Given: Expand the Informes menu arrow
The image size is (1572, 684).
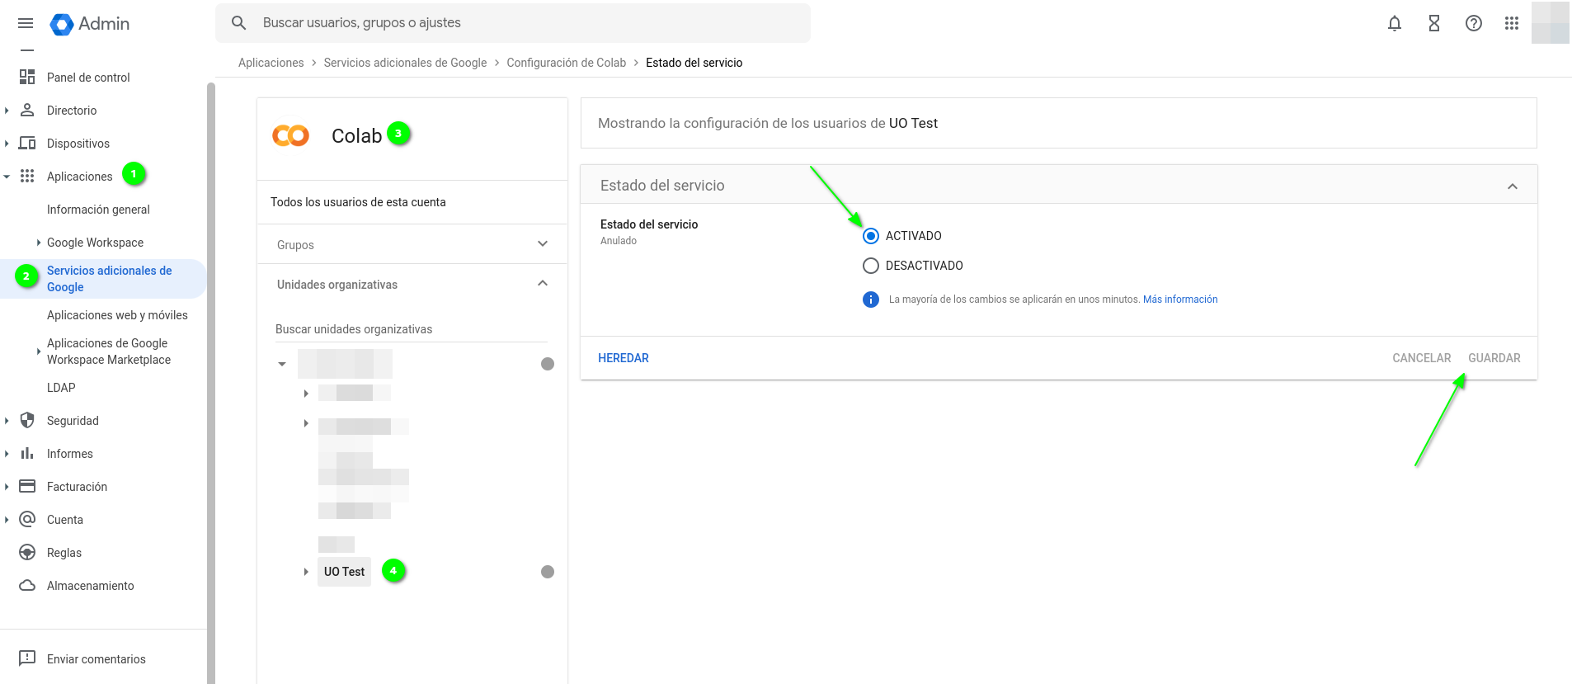Looking at the screenshot, I should (x=7, y=453).
